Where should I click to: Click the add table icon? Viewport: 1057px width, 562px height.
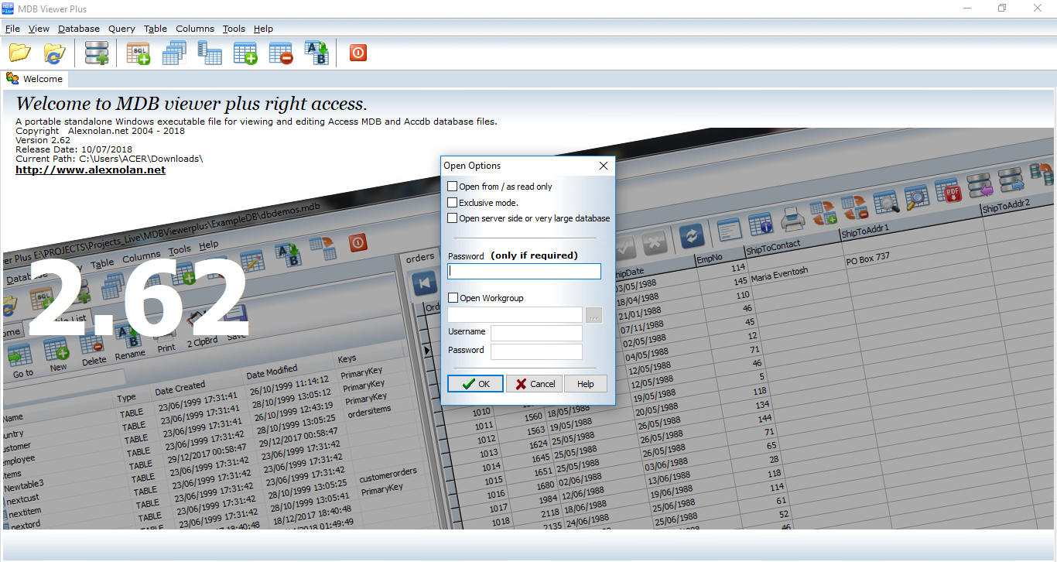click(245, 53)
